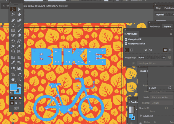Select the Eyedropper tool

[x=13, y=62]
